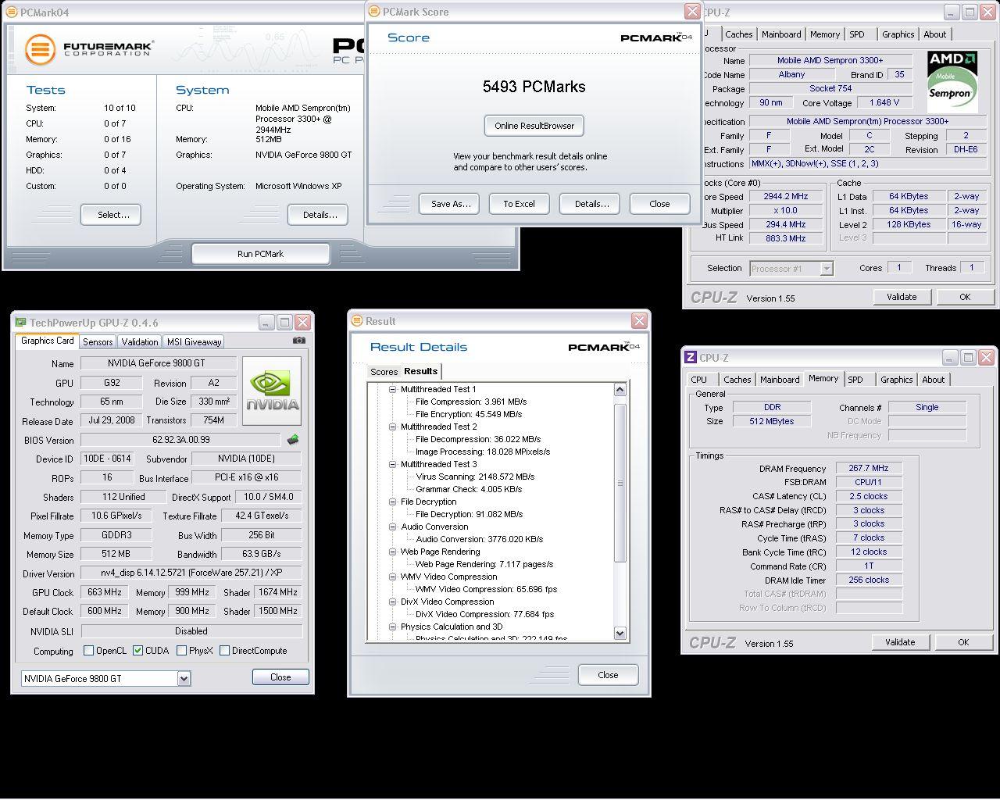The width and height of the screenshot is (1000, 800).
Task: Click Close in the Result window
Action: (608, 675)
